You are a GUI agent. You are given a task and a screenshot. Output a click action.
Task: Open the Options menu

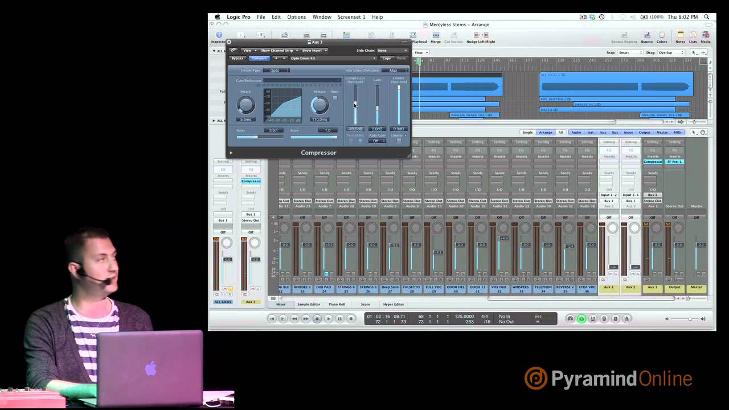pos(296,17)
